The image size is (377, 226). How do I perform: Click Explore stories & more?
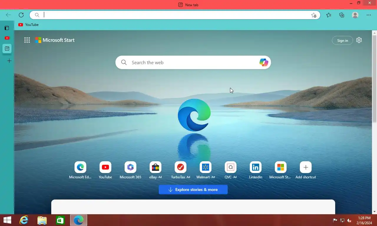pyautogui.click(x=193, y=190)
